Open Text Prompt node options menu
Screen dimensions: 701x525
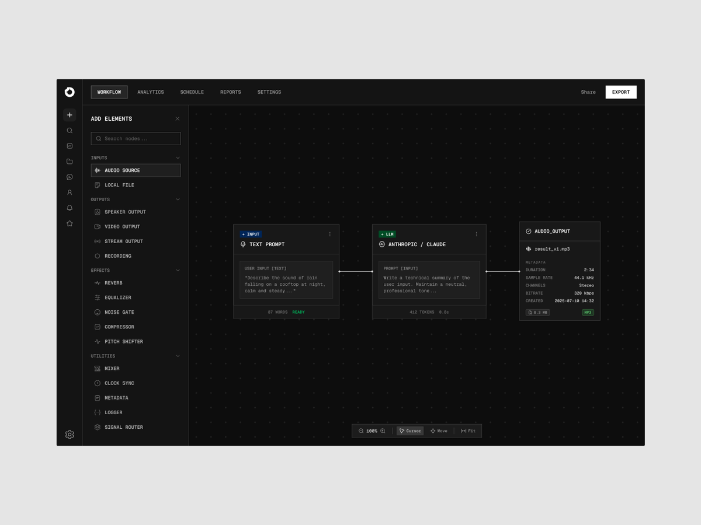point(329,234)
